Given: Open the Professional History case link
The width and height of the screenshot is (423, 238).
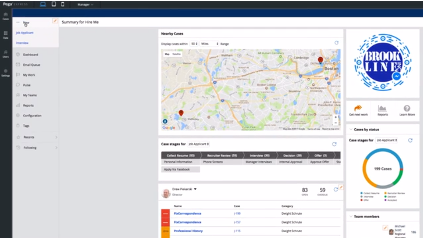Looking at the screenshot, I should click(x=188, y=231).
